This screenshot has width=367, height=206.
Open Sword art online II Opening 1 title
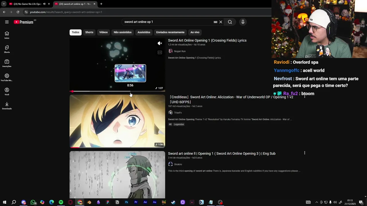point(222,154)
